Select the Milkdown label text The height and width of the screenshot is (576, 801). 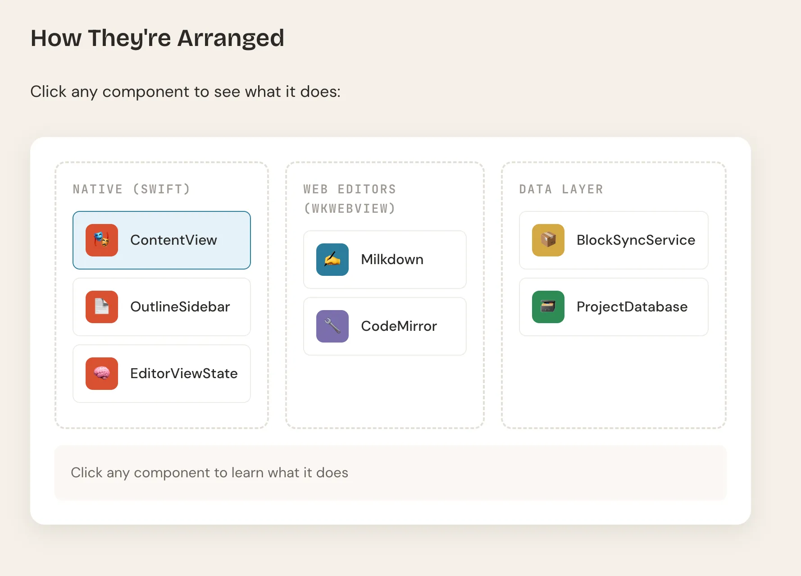(x=392, y=260)
